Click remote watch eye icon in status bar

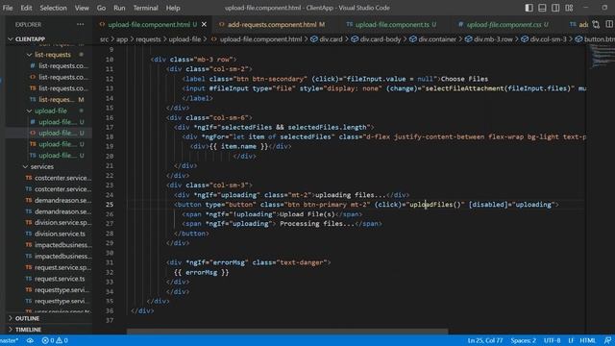(30, 340)
